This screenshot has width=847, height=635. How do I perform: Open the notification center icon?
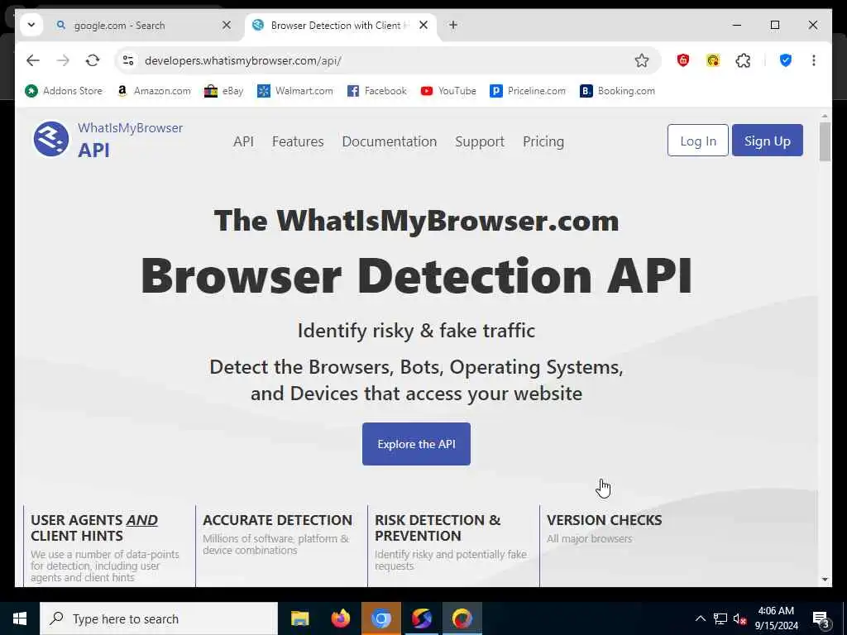pyautogui.click(x=821, y=618)
